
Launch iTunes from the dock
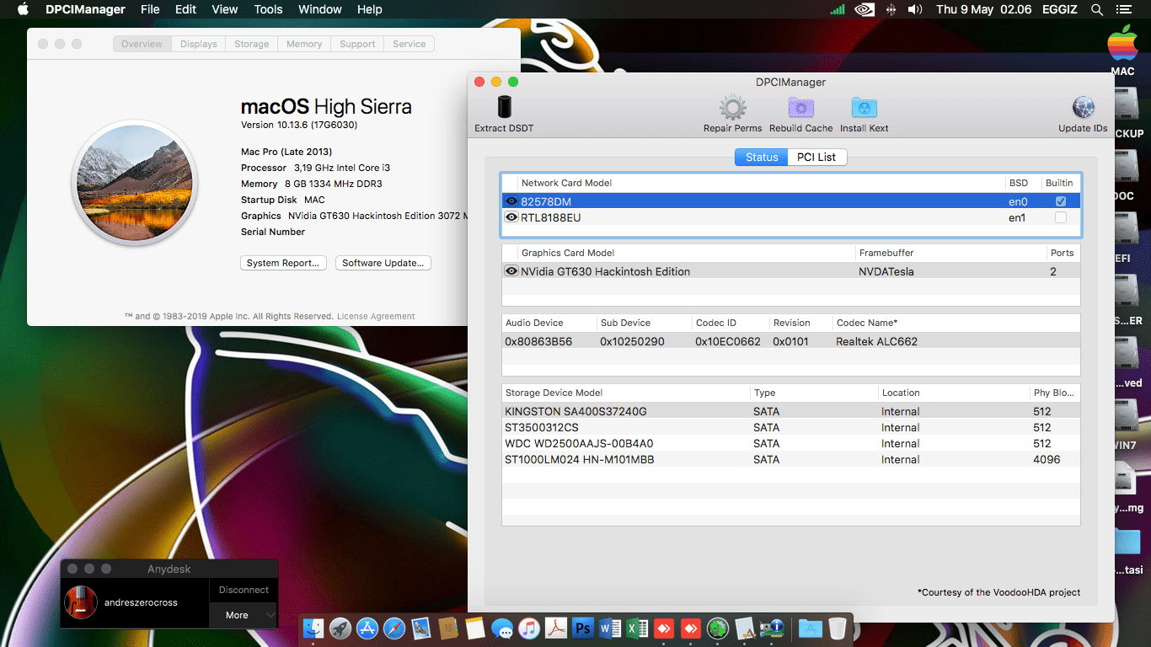coord(529,628)
